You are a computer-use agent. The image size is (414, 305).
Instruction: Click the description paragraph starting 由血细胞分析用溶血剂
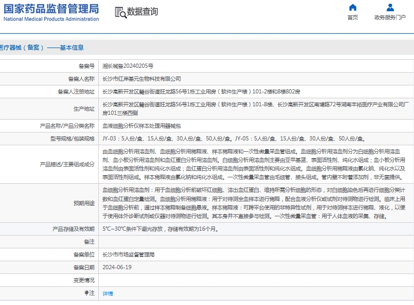pyautogui.click(x=254, y=164)
